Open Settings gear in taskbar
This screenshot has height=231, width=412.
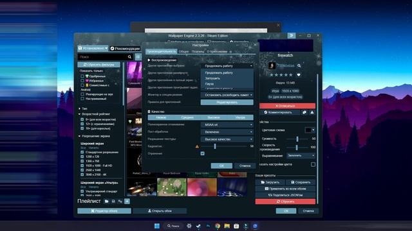click(189, 226)
